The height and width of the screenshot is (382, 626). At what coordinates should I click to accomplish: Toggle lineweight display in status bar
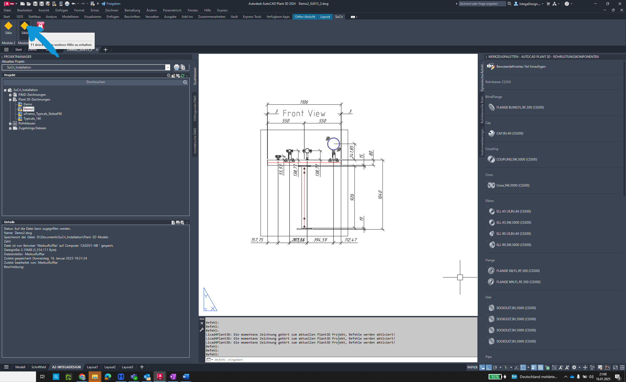click(x=534, y=367)
